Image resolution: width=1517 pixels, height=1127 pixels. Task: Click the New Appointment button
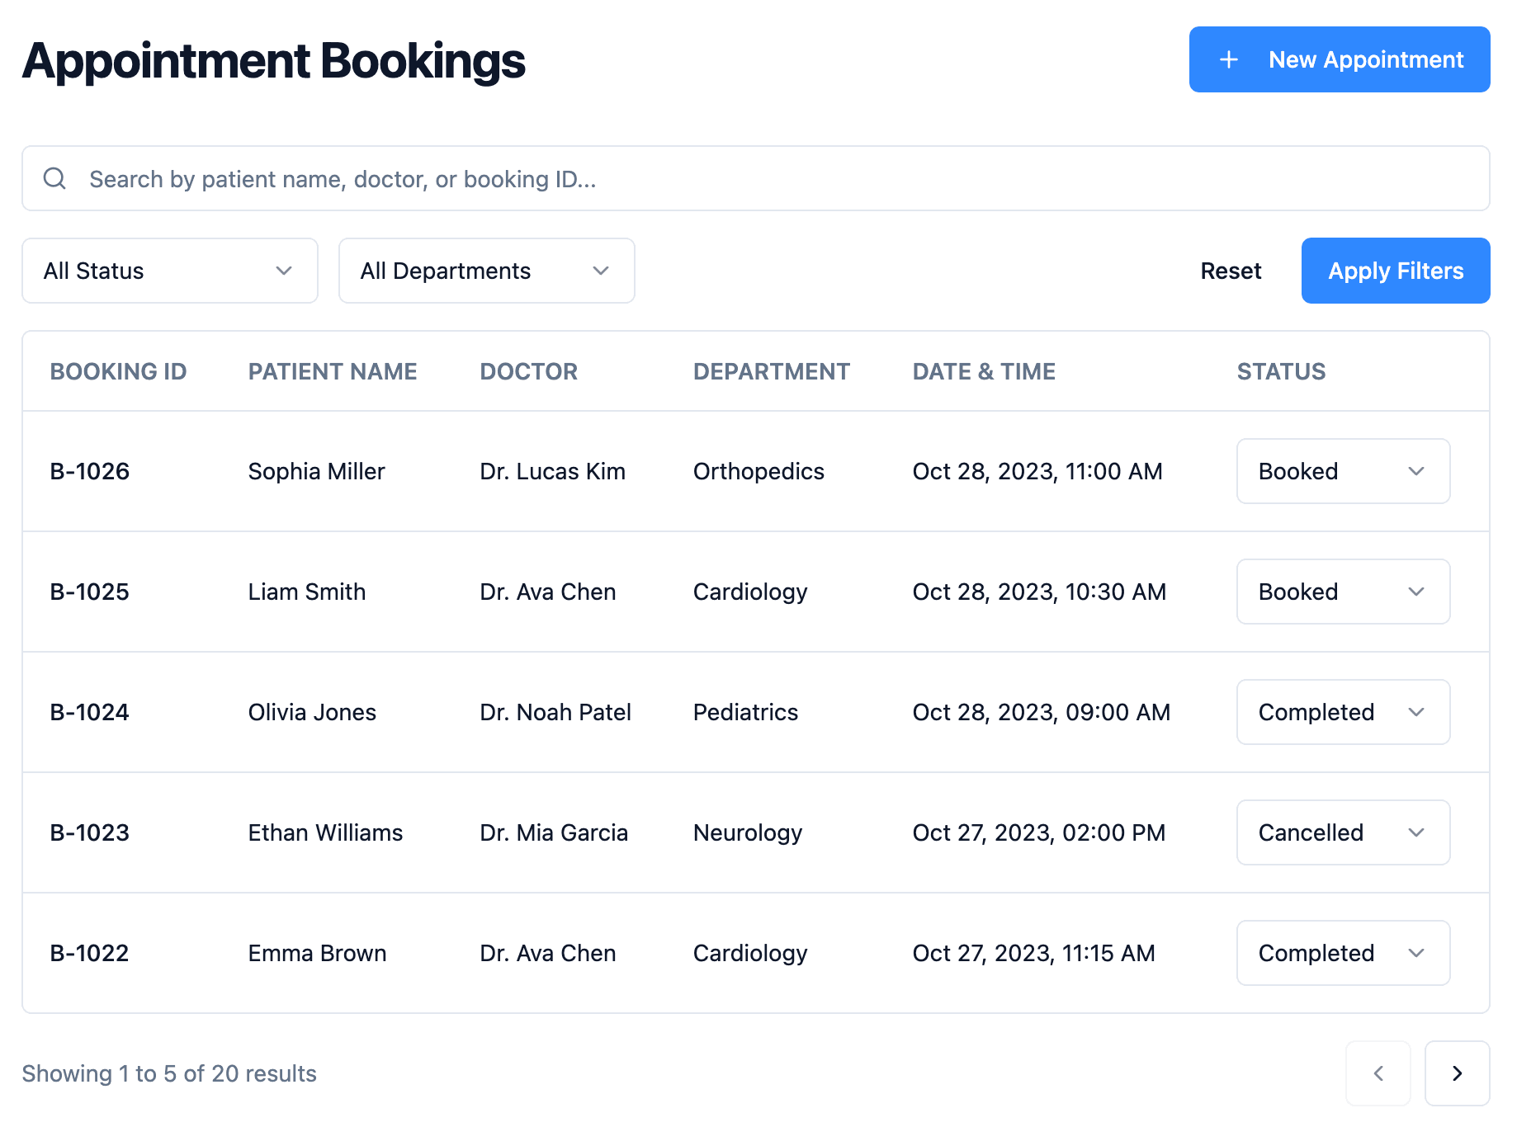click(x=1339, y=59)
